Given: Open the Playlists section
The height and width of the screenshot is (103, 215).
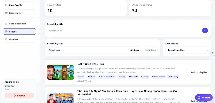Looking at the screenshot, I should [x=19, y=40].
